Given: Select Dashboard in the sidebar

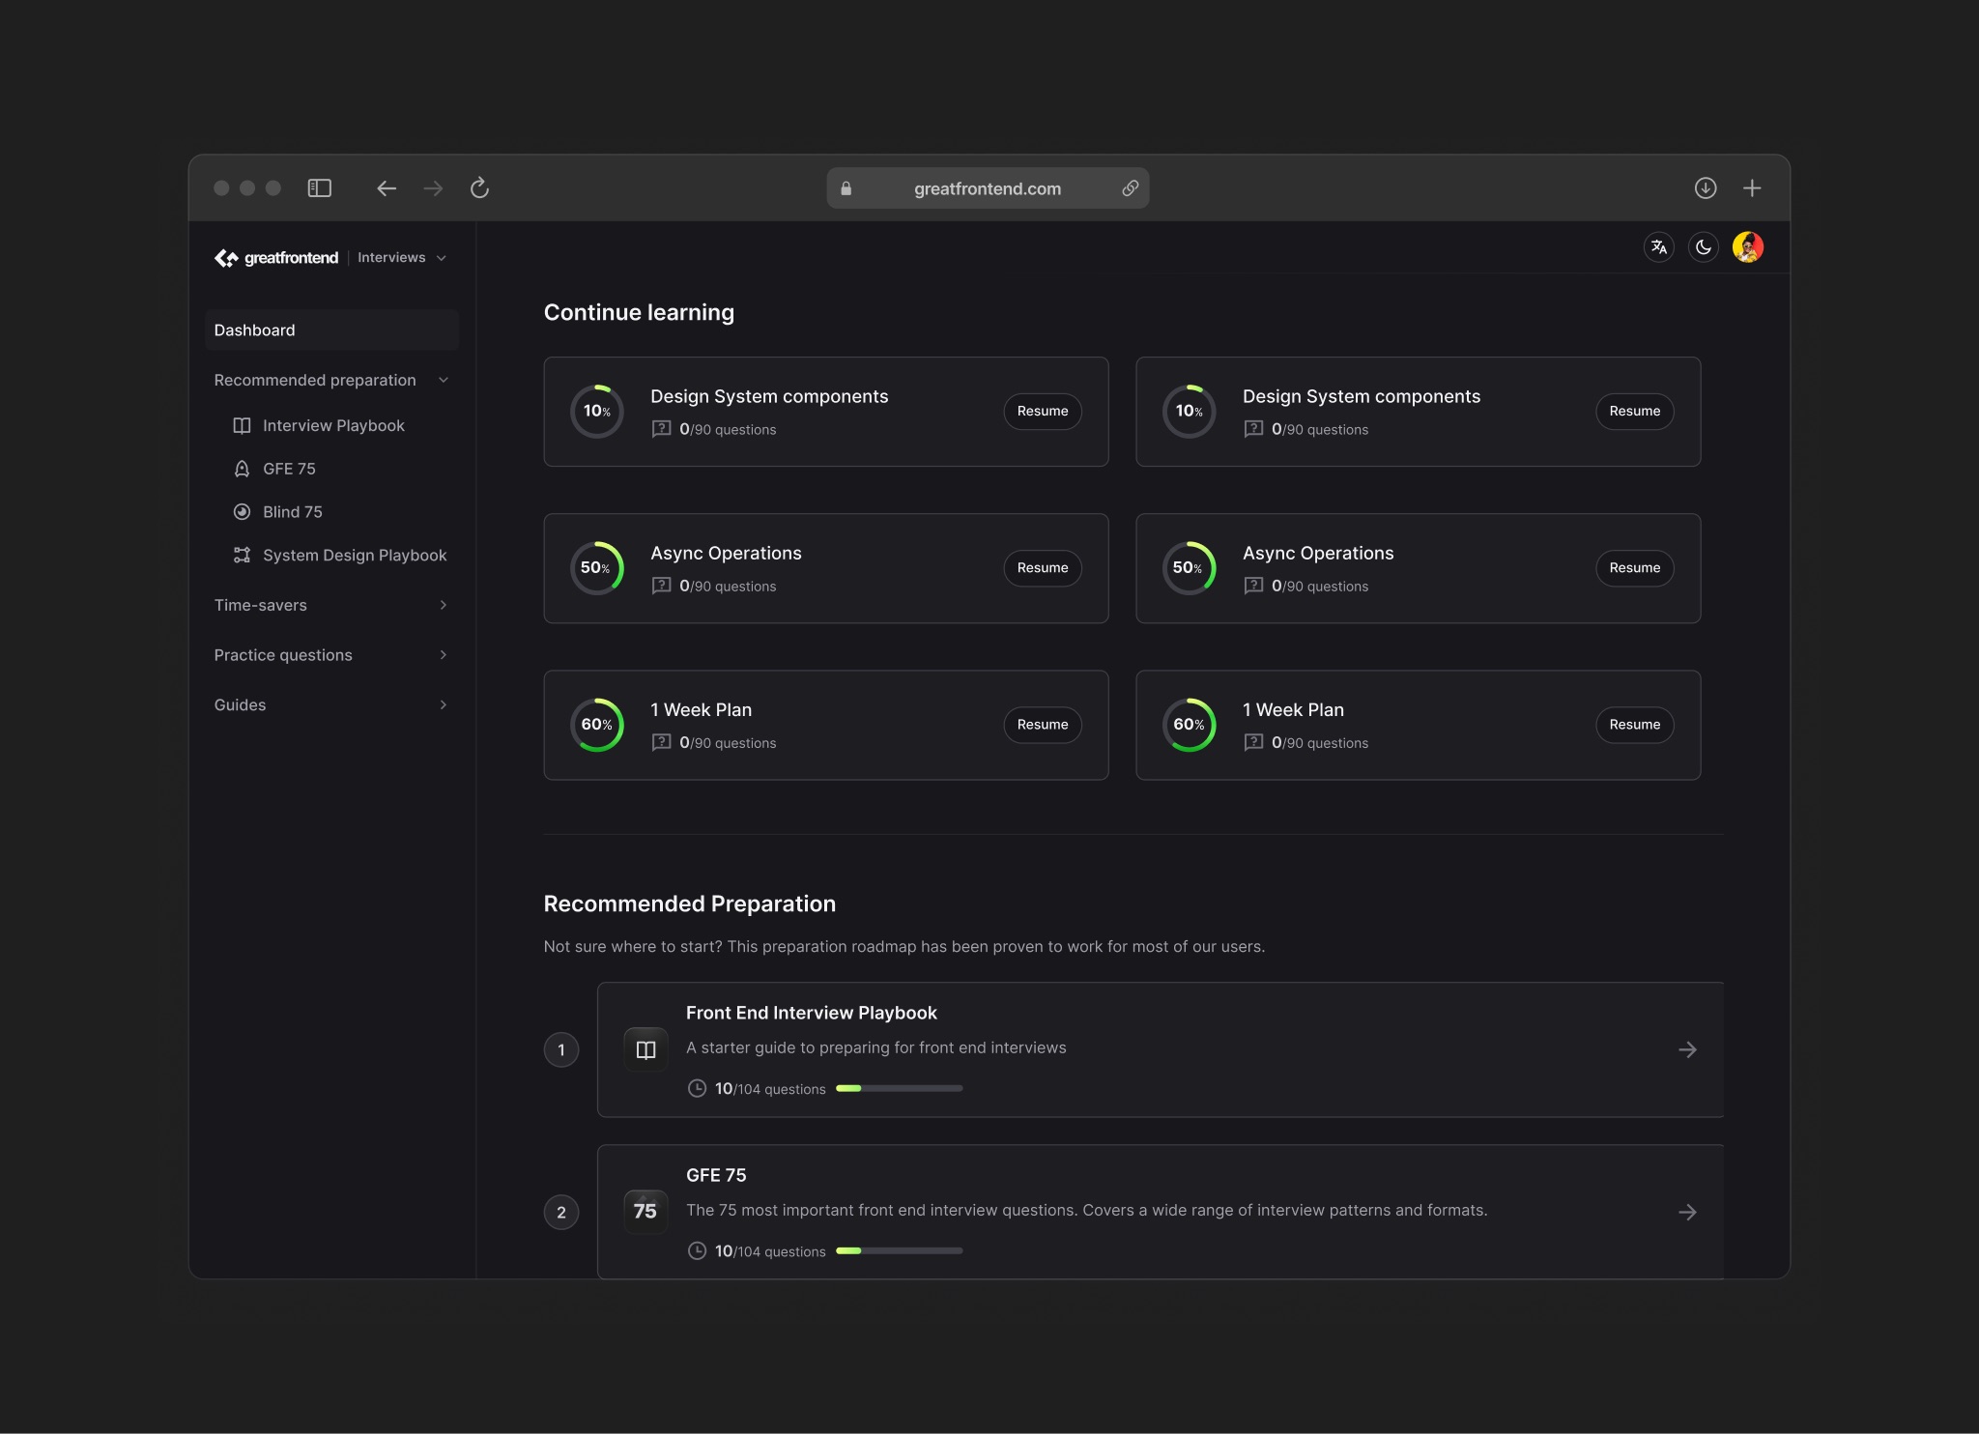Looking at the screenshot, I should (331, 330).
